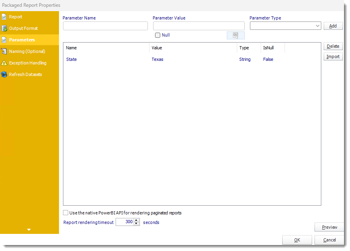Click the Refresh Datasets globe icon

[4, 74]
